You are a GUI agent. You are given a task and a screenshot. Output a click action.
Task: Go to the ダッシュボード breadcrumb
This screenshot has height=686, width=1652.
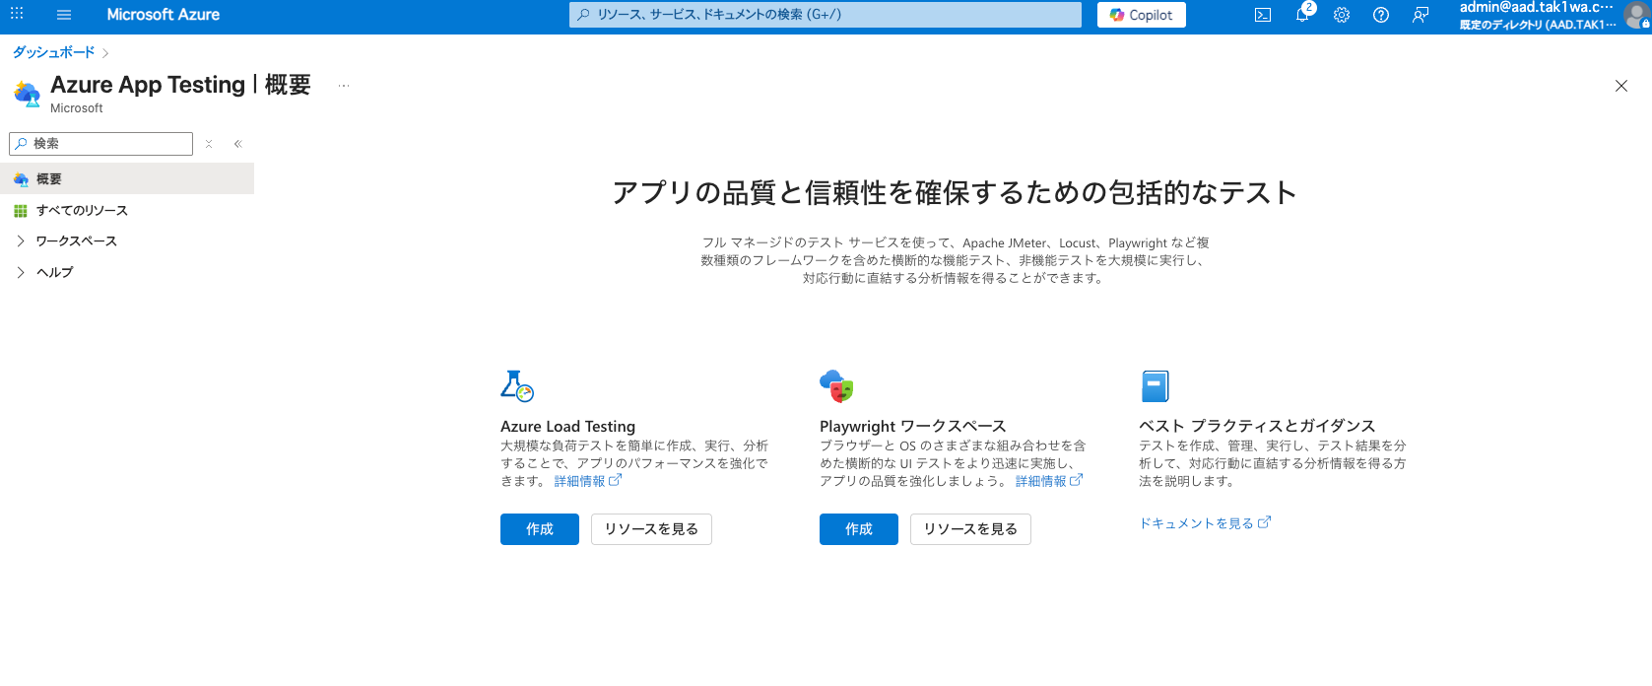pos(53,52)
